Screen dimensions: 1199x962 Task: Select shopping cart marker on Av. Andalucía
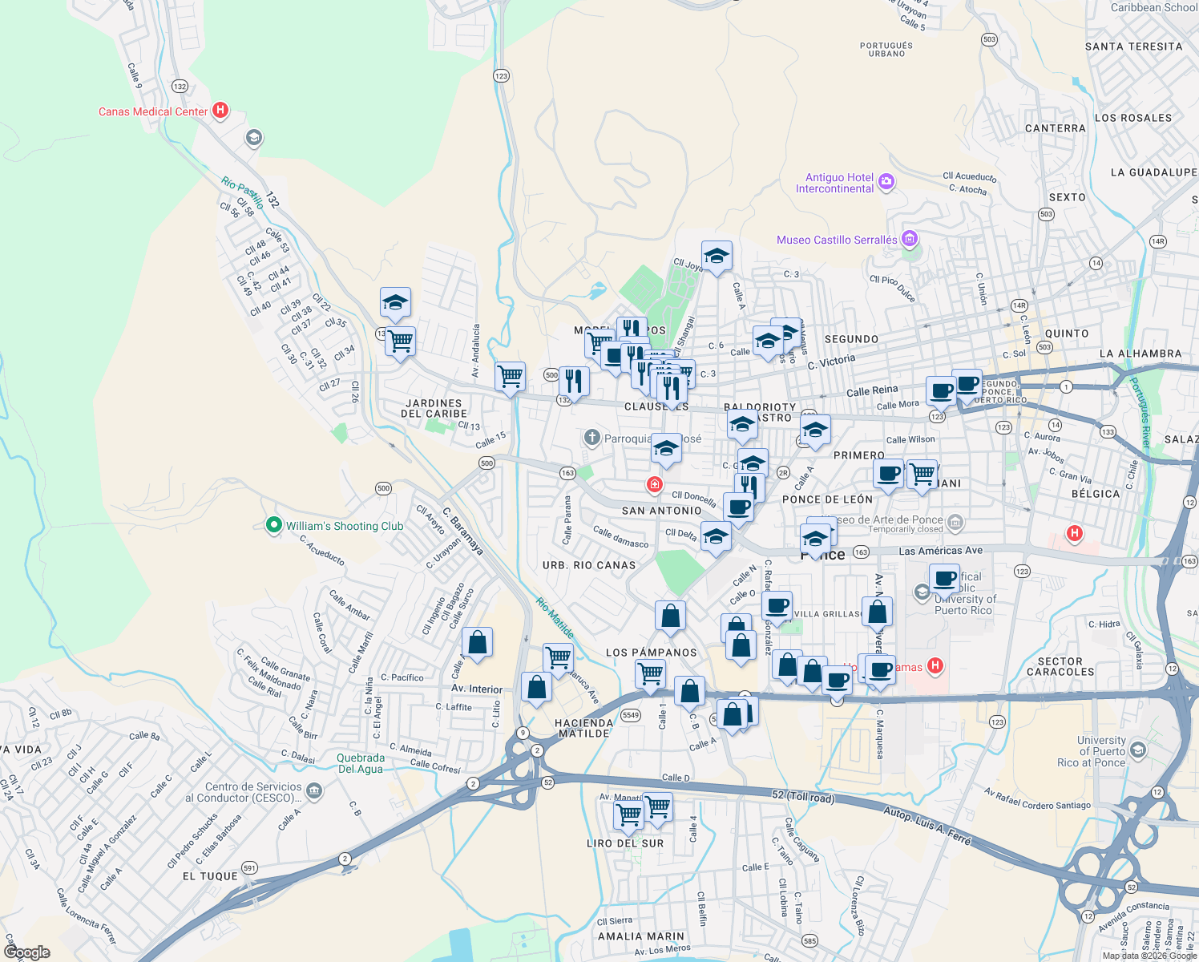click(x=511, y=377)
